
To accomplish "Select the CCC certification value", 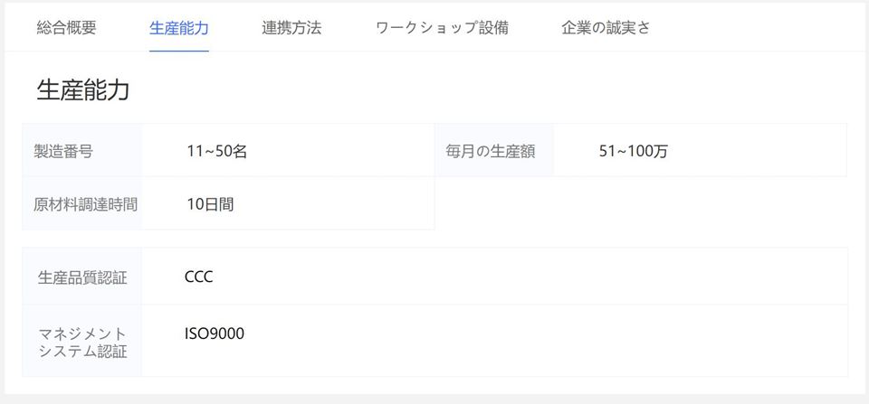I will [199, 277].
